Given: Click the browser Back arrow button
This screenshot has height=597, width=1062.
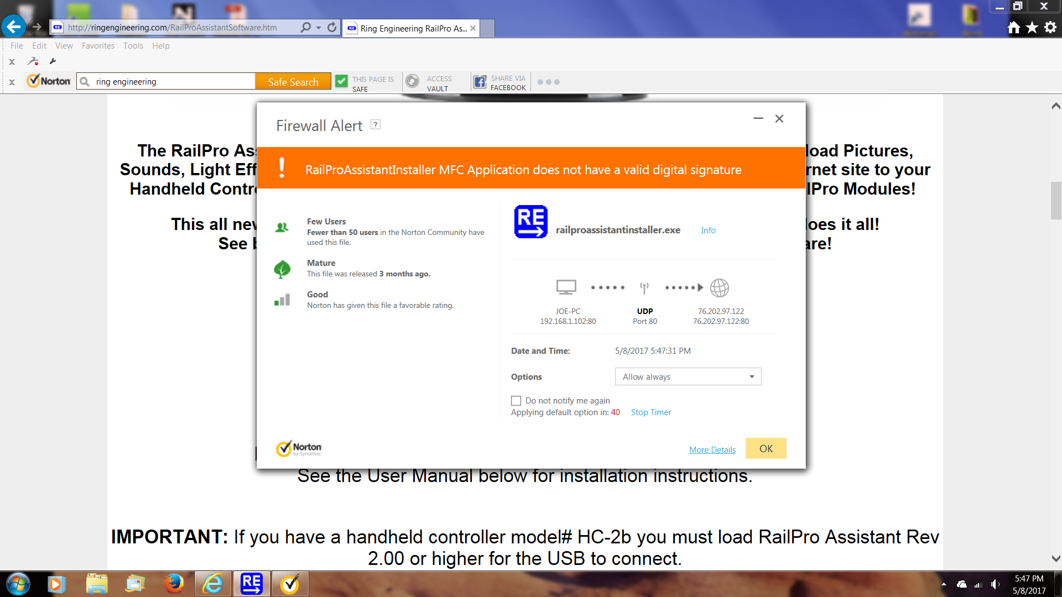Looking at the screenshot, I should (x=13, y=27).
